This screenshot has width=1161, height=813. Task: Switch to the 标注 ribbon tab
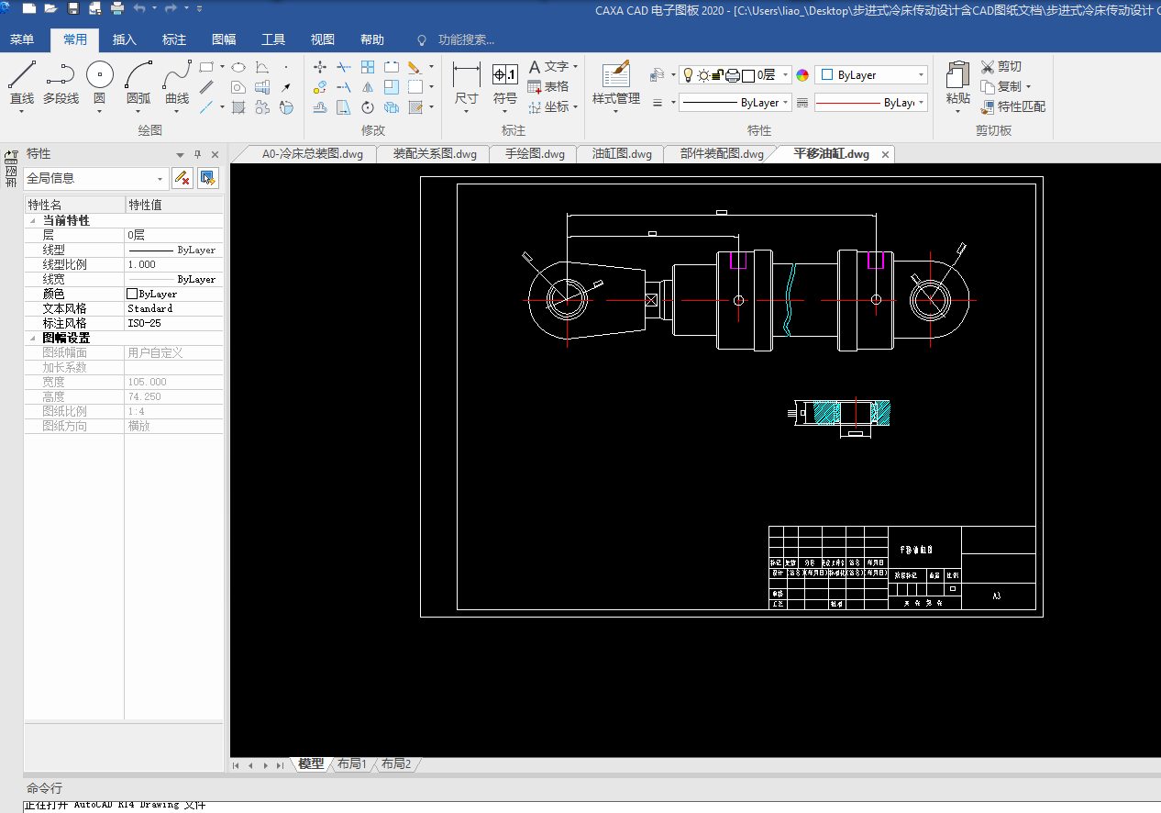(x=174, y=39)
